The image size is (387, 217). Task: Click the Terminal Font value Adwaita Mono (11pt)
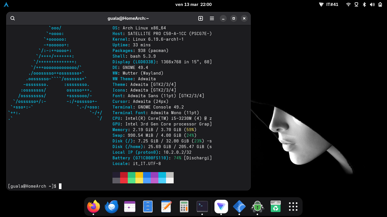175,113
